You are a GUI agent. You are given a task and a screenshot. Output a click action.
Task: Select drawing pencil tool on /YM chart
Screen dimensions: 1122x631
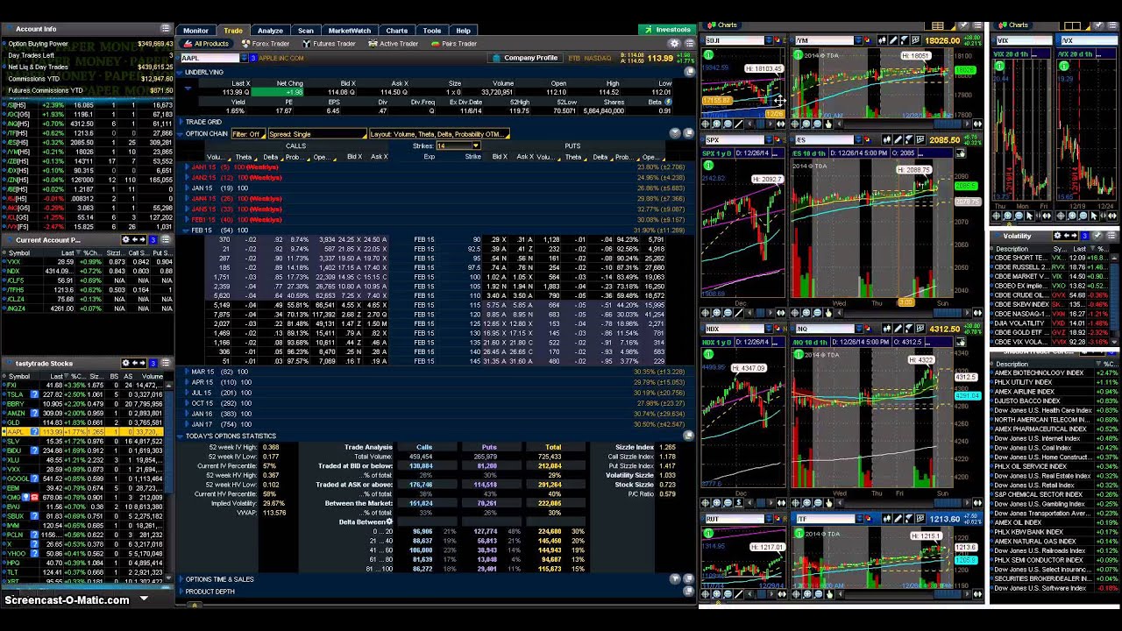[x=894, y=40]
